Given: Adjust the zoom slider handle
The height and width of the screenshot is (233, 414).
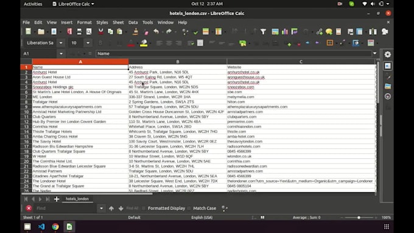Looking at the screenshot, I should coord(359,218).
